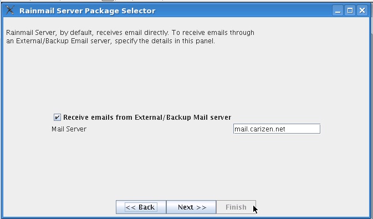373x219 pixels.
Task: Maximize the Package Selector window
Action: pyautogui.click(x=350, y=11)
